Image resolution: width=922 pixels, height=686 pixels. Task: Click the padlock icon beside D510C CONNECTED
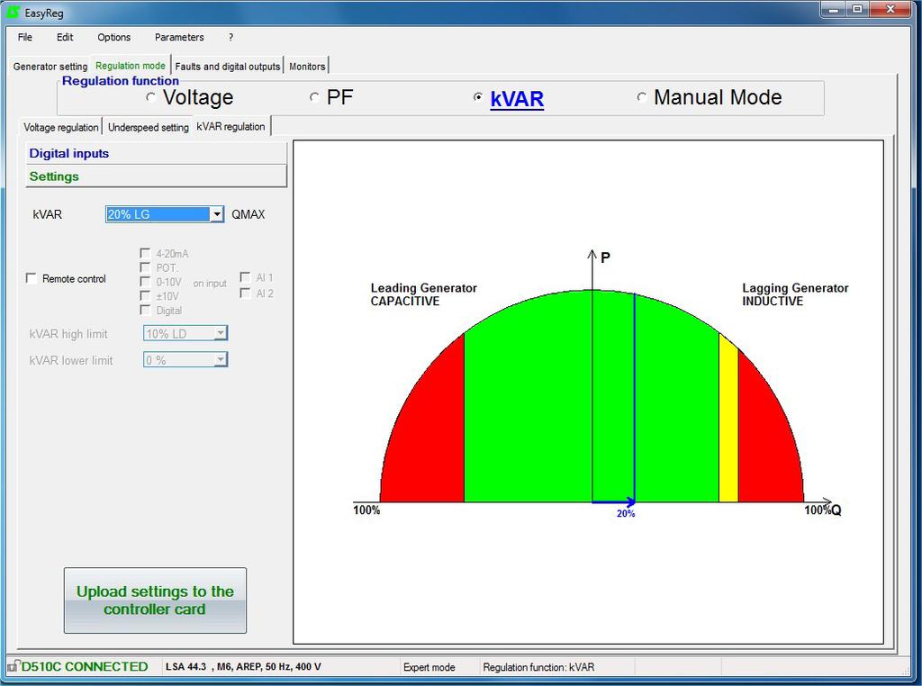(13, 666)
